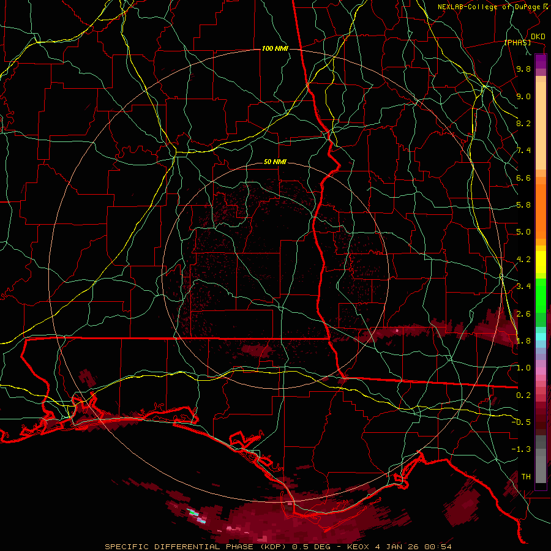Click the 5.0 value on color scale

[x=523, y=232]
